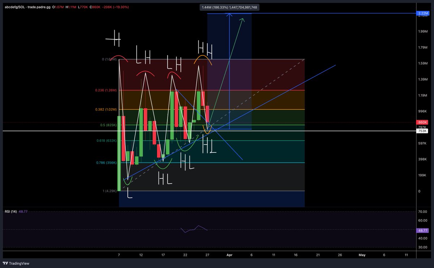Click the Fib 0.5 (825K) level label
Image resolution: width=434 pixels, height=268 pixels.
(109, 125)
